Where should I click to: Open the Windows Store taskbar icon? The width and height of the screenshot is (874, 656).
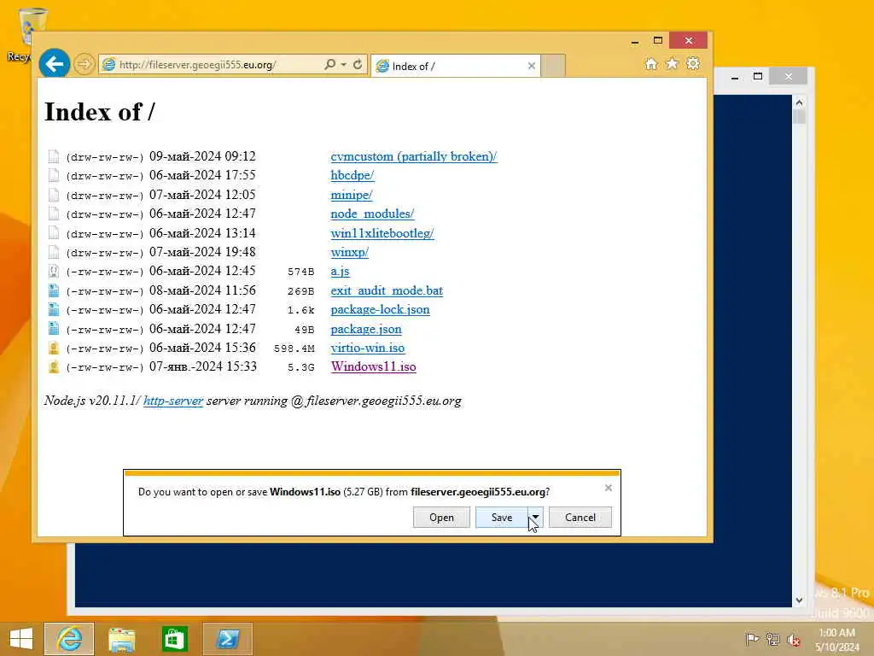(x=174, y=639)
